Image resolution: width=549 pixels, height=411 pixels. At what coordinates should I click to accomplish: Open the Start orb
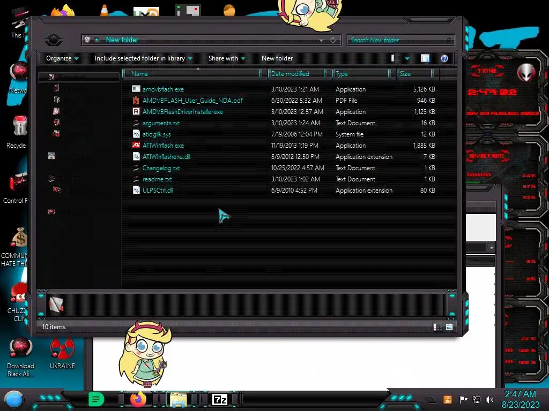[x=13, y=399]
